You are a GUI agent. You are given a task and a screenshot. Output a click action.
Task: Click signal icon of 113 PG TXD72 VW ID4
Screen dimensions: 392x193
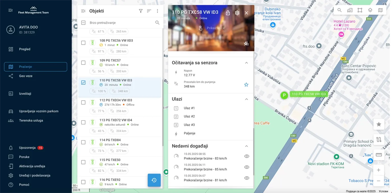(92, 122)
